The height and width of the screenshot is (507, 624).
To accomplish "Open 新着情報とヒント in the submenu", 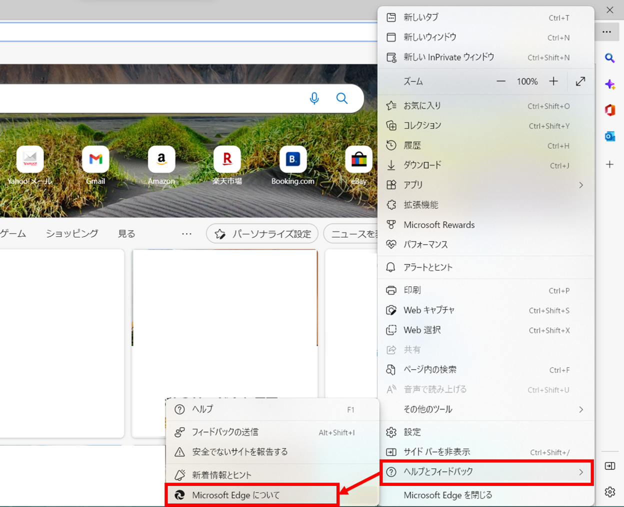I will pos(272,475).
